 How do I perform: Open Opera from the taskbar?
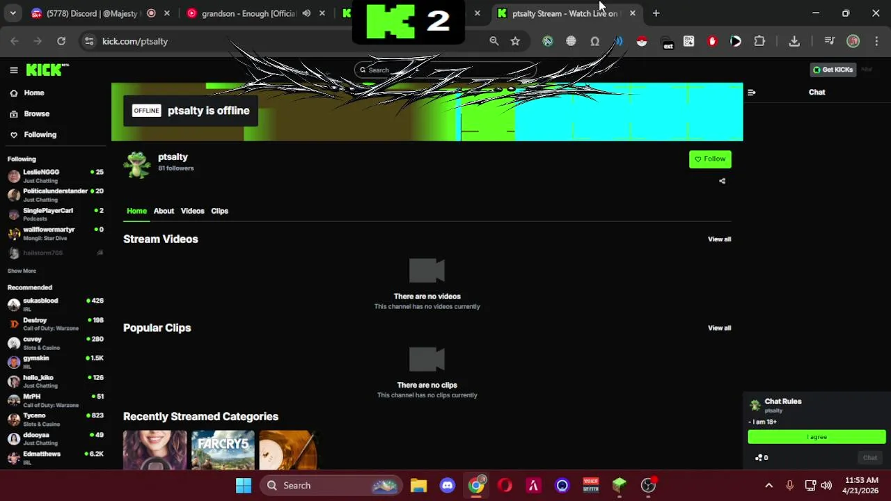coord(505,486)
